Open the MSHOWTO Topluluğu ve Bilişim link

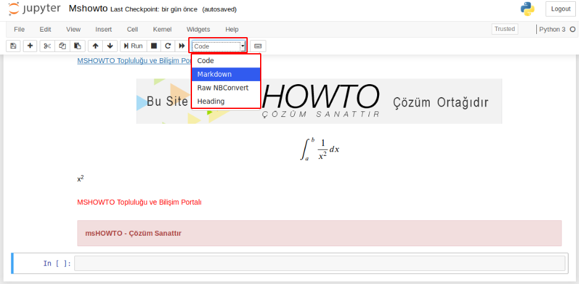[134, 61]
